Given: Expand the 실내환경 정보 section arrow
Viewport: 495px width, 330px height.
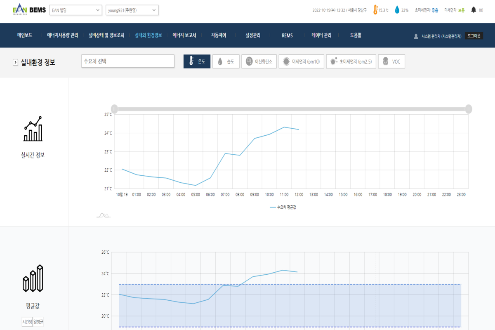Looking at the screenshot, I should [x=15, y=62].
